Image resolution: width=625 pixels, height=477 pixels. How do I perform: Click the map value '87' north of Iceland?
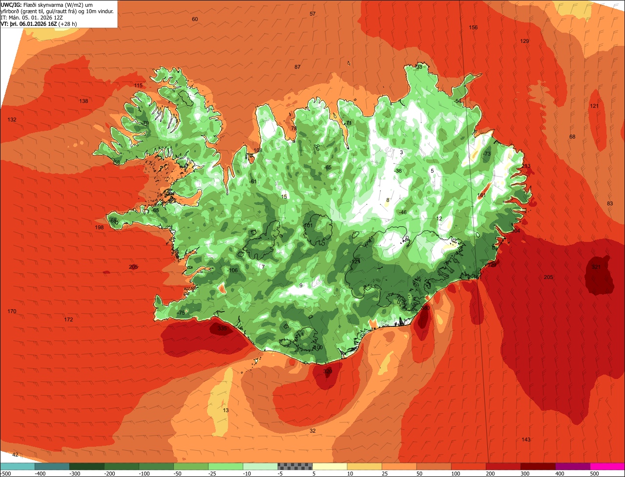[x=297, y=67]
